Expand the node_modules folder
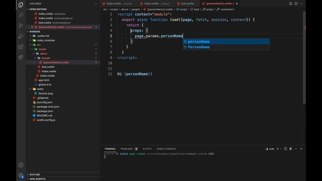The height and width of the screenshot is (181, 322). [46, 40]
